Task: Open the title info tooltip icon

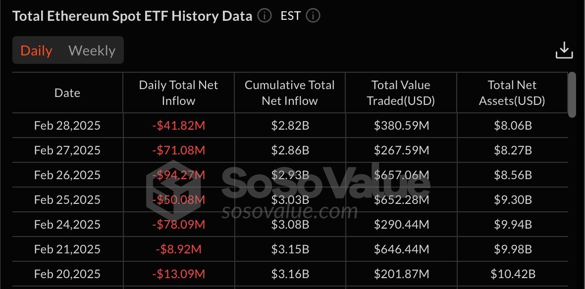Action: click(265, 15)
